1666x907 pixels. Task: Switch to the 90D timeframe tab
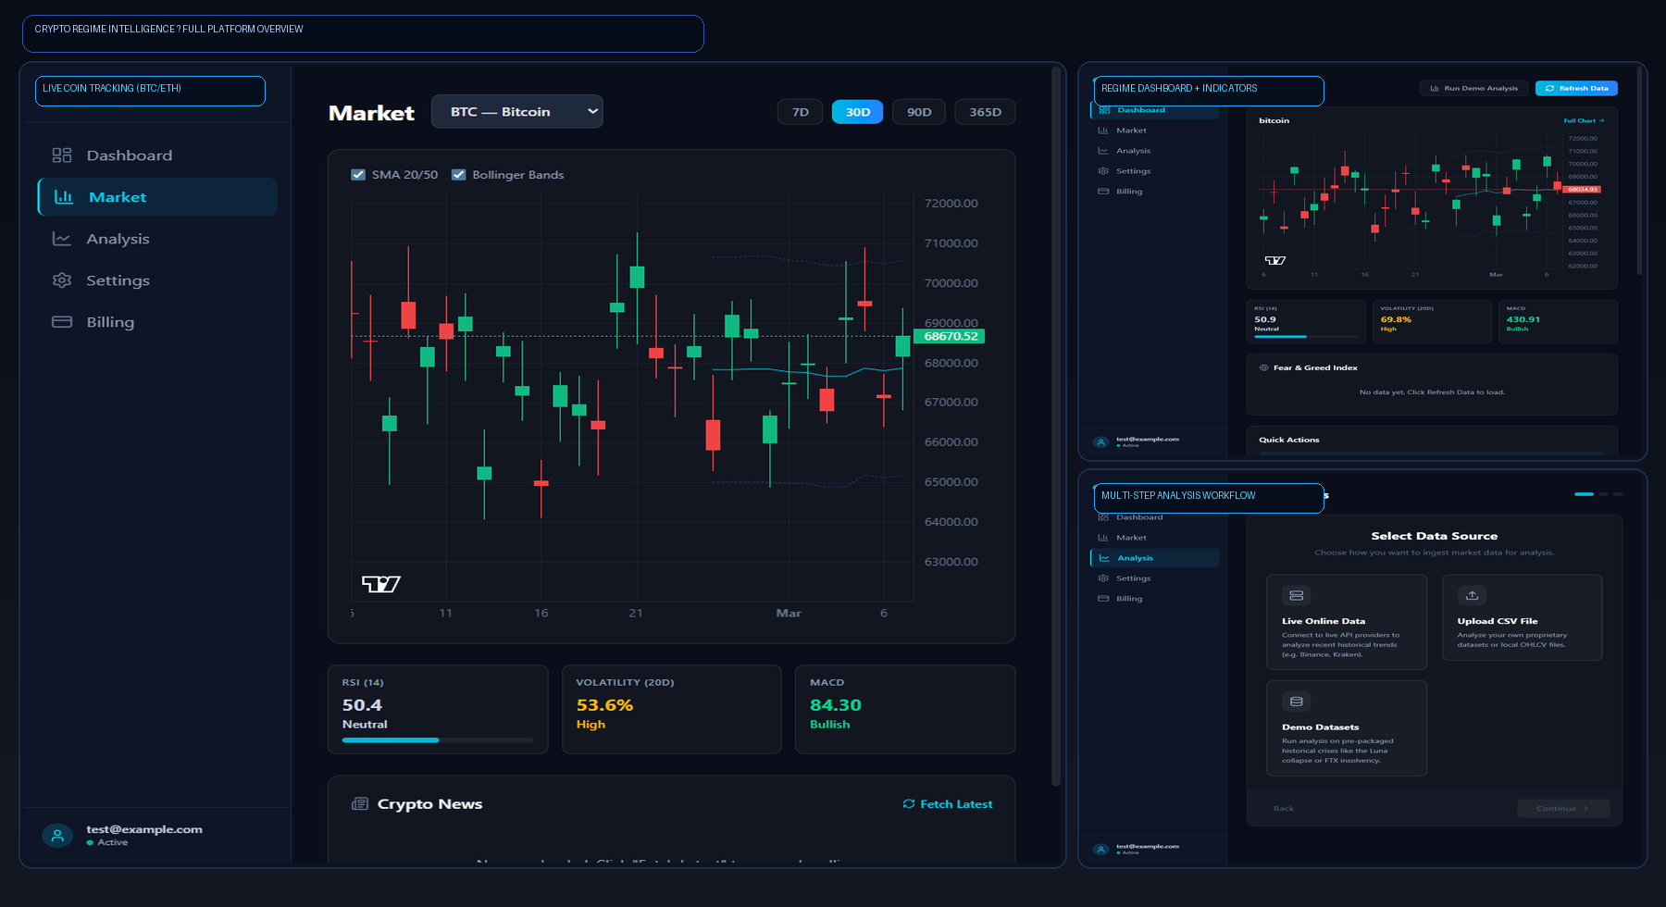[x=918, y=111]
